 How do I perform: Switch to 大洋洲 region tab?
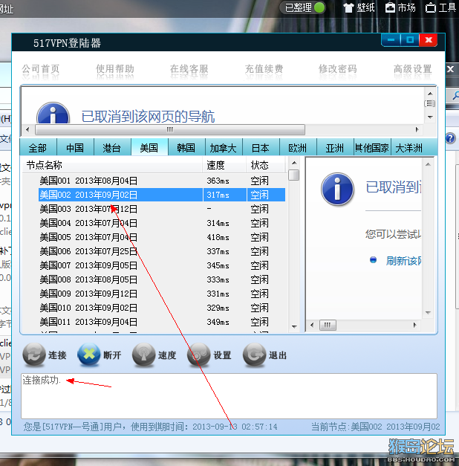pos(409,147)
